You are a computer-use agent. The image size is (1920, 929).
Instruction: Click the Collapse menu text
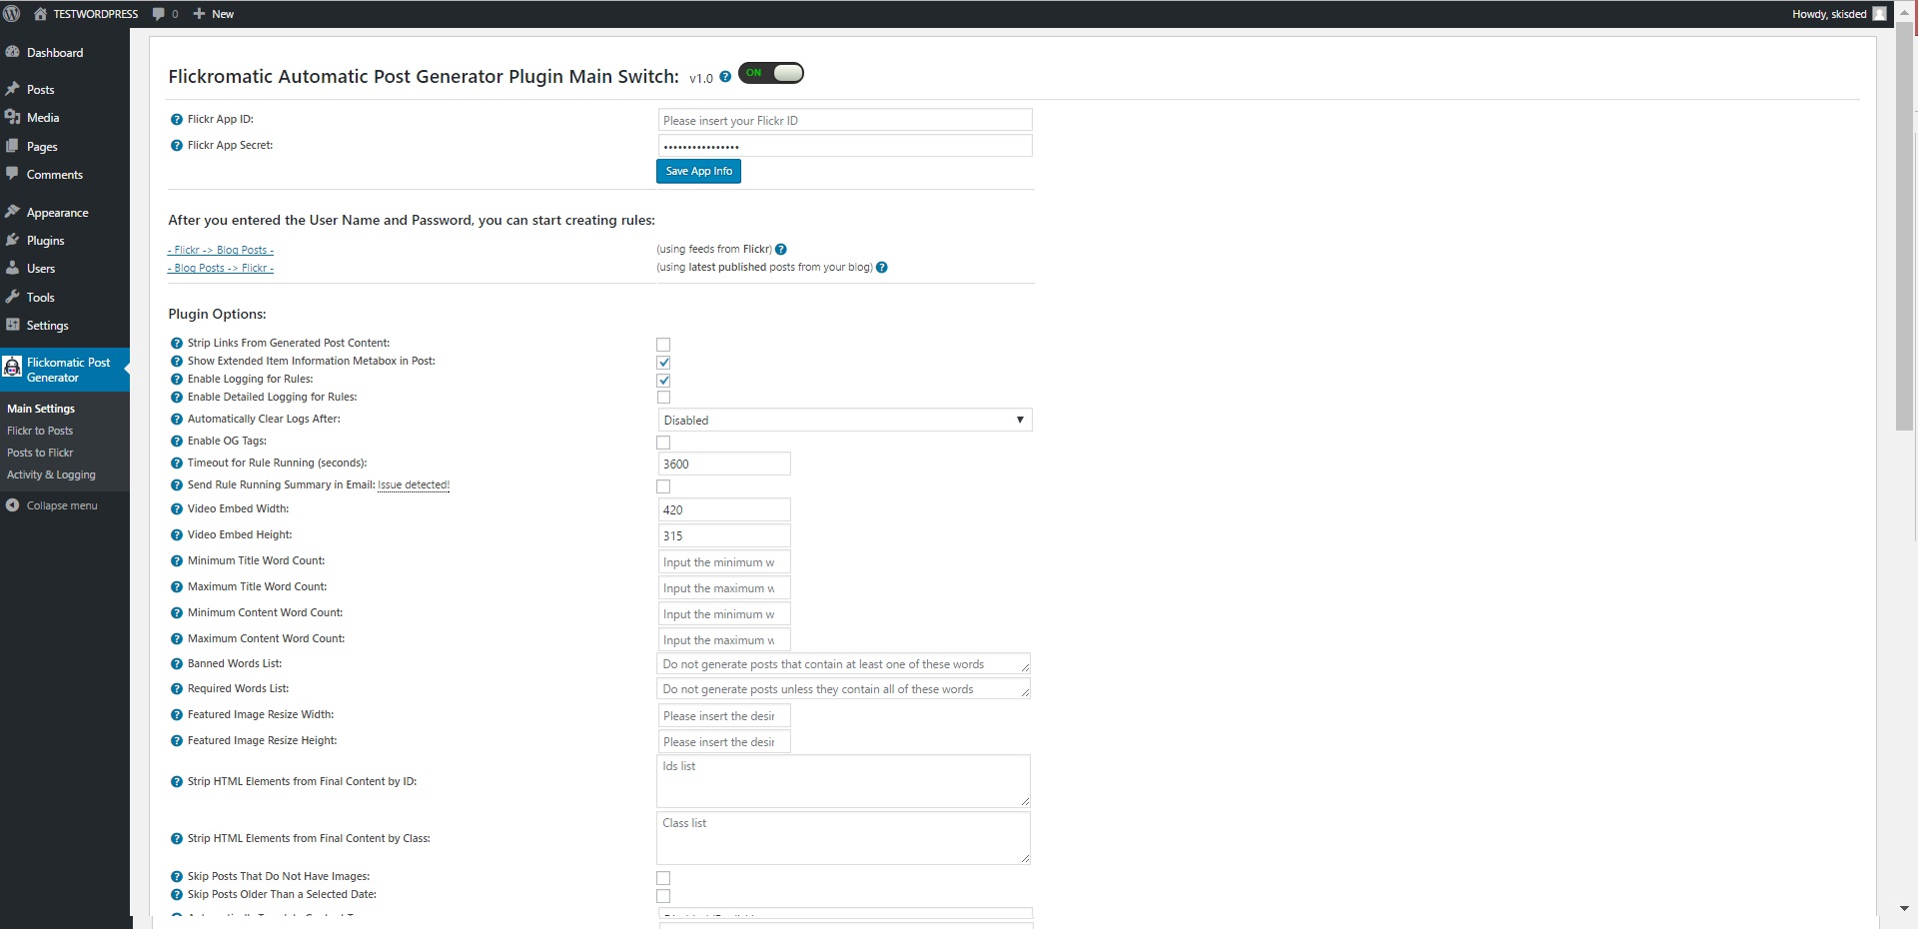[62, 505]
